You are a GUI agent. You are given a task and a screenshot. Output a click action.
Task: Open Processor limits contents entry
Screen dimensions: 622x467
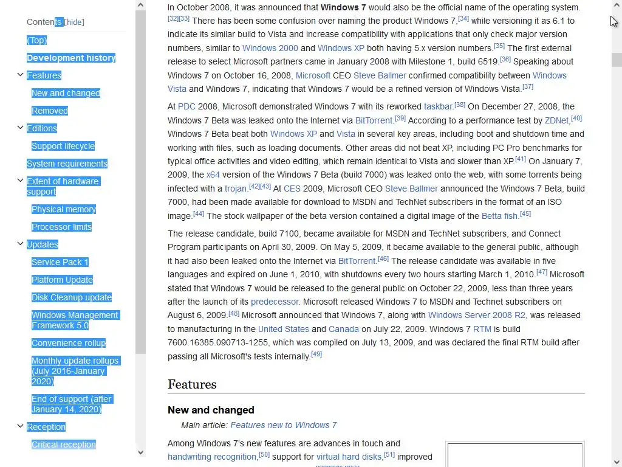pyautogui.click(x=61, y=227)
